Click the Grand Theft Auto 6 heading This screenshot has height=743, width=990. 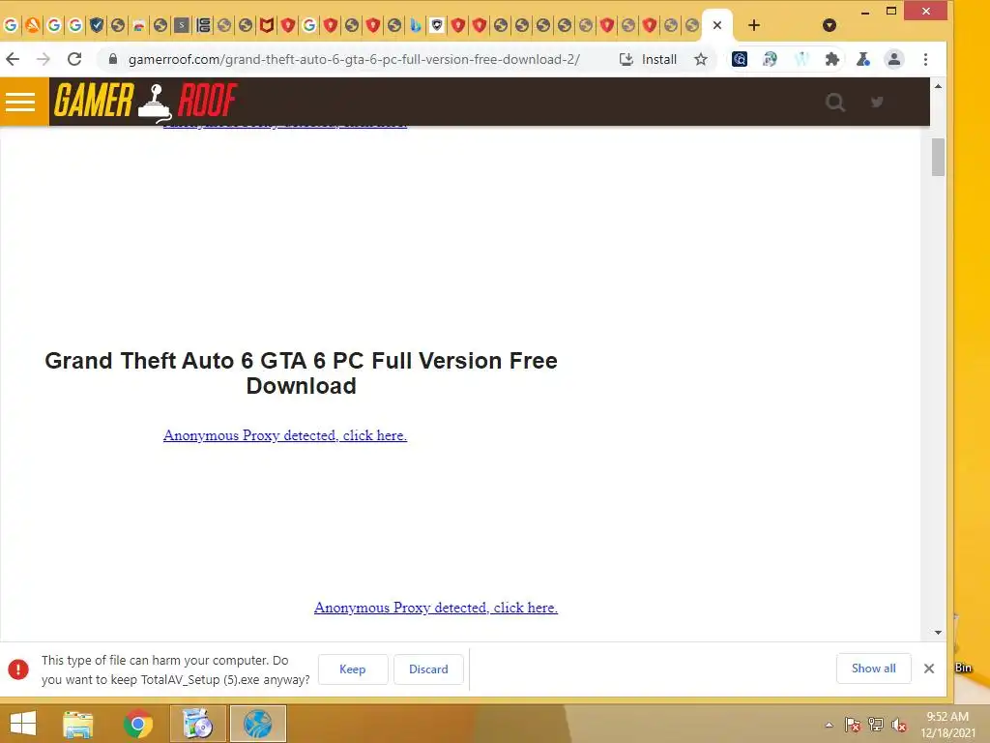pos(302,372)
